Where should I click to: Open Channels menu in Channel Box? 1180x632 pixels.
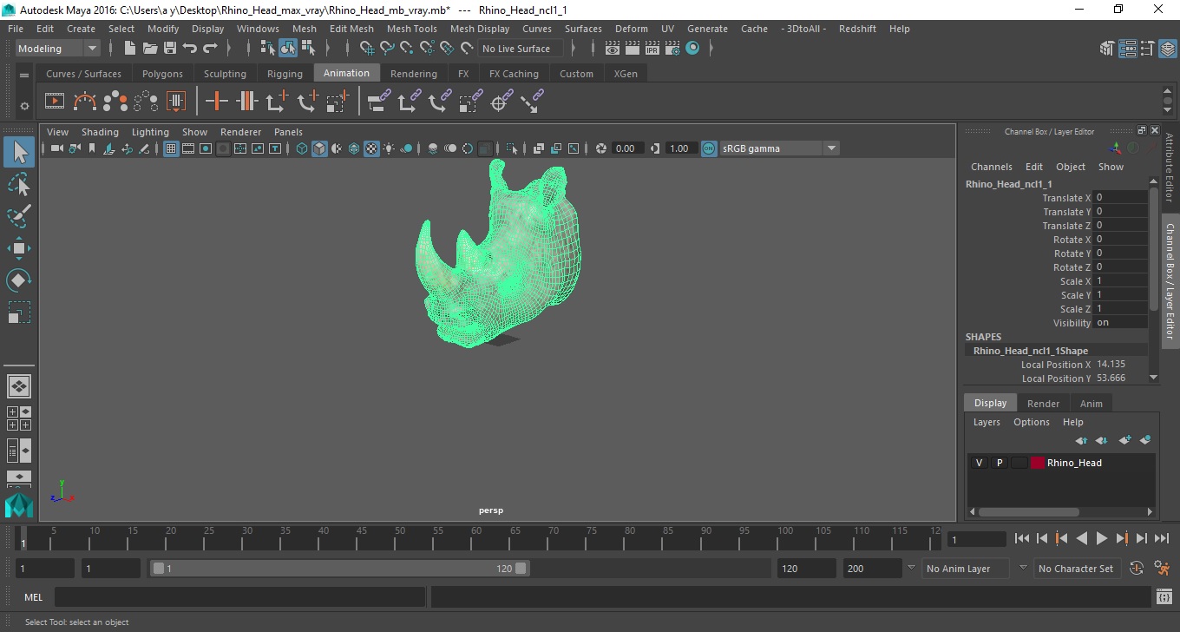point(991,167)
